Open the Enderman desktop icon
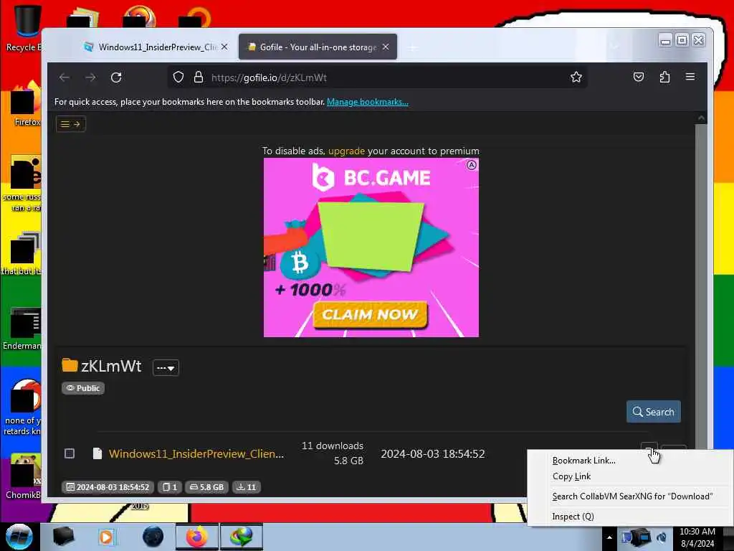This screenshot has width=734, height=551. [22, 328]
